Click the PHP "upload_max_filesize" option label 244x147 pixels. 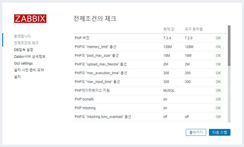coord(101,64)
